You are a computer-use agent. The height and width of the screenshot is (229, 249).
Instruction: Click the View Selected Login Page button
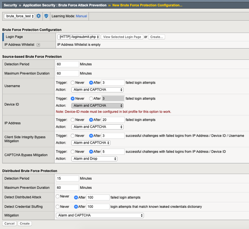pyautogui.click(x=122, y=37)
